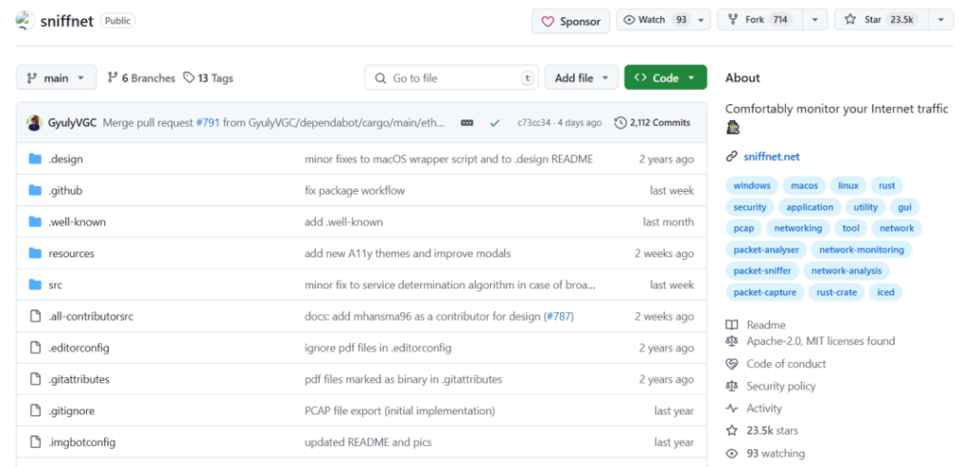Click the sniffnet repository avatar icon
Viewport: 978px width, 467px height.
pos(25,21)
